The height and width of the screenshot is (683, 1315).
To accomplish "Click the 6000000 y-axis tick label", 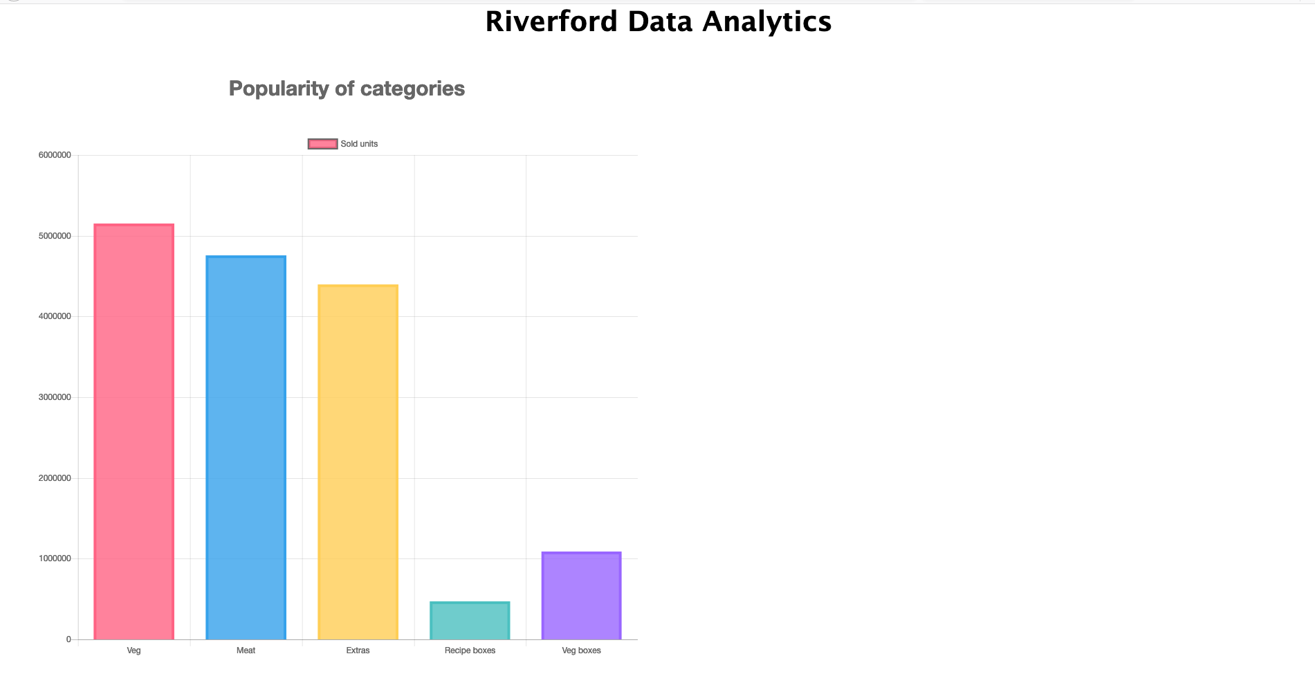I will click(x=55, y=155).
